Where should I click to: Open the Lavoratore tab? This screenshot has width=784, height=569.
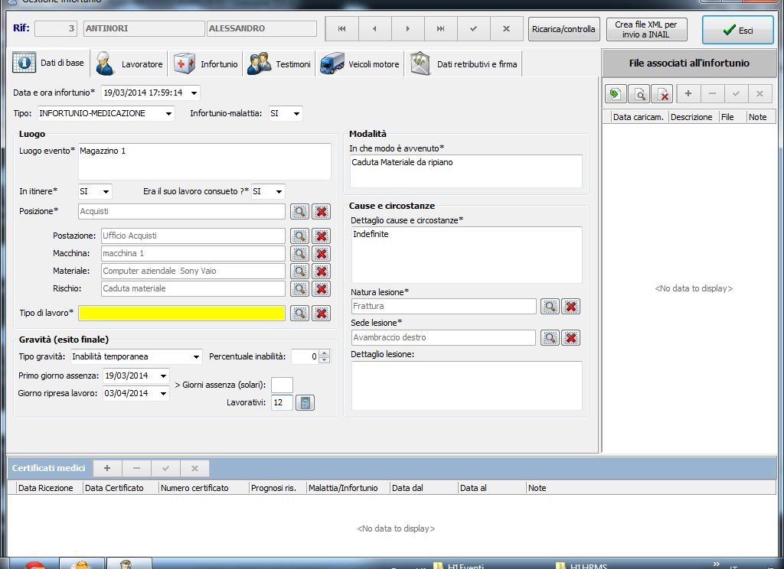tap(129, 64)
